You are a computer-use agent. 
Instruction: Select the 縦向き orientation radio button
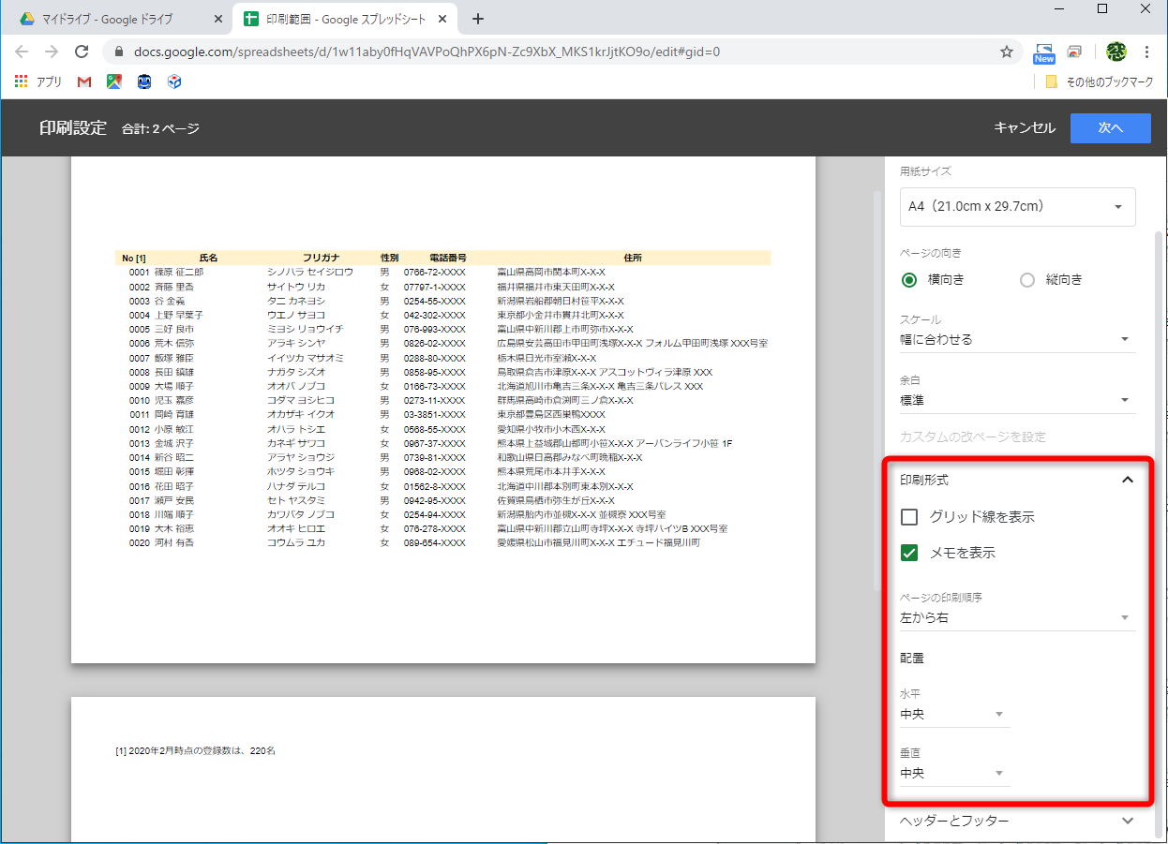[1026, 279]
